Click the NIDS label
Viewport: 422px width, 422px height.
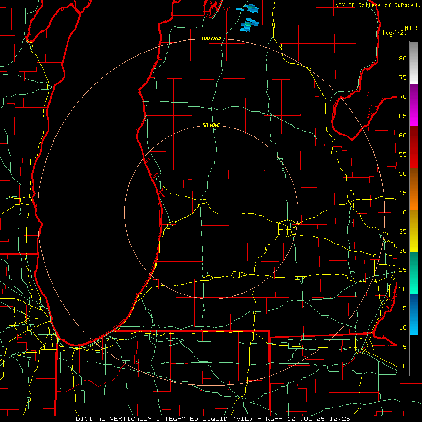(x=412, y=28)
